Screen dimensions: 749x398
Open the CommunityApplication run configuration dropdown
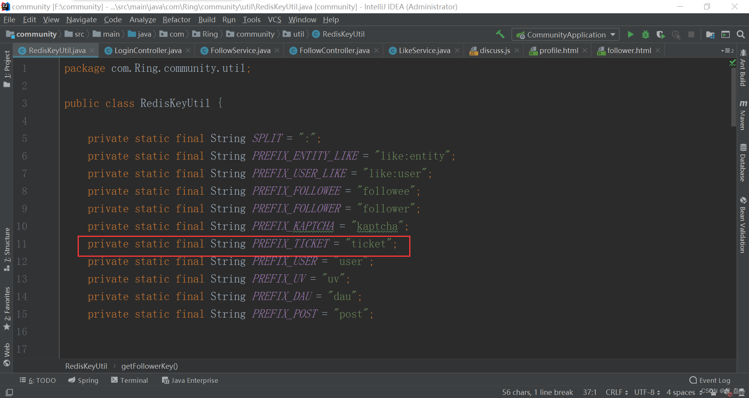[566, 35]
